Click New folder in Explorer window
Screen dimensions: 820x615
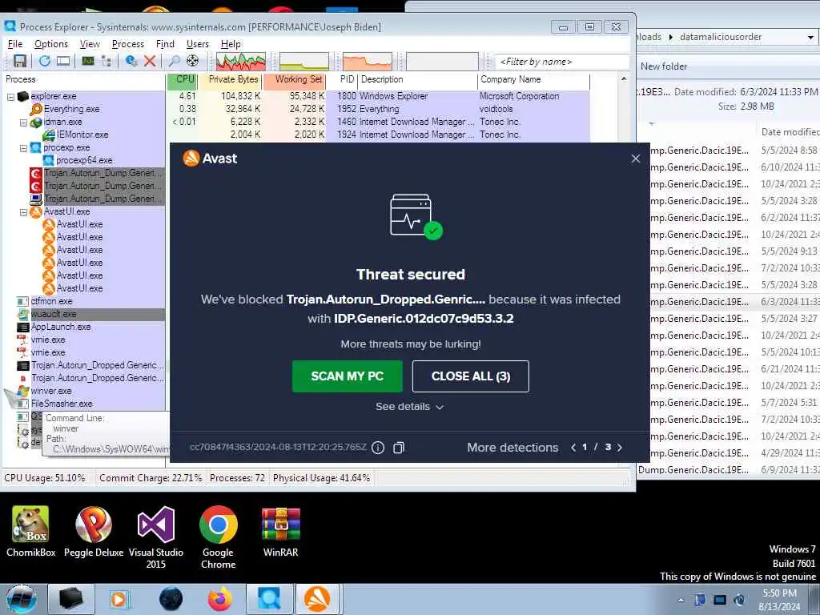click(664, 66)
